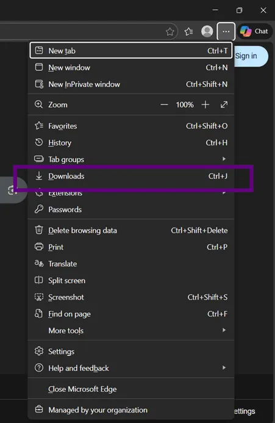Select Close Microsoft Edge
The width and height of the screenshot is (275, 423).
(131, 389)
